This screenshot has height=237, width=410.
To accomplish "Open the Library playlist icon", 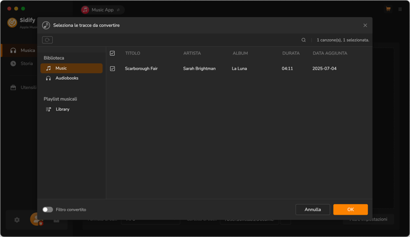I will 49,109.
